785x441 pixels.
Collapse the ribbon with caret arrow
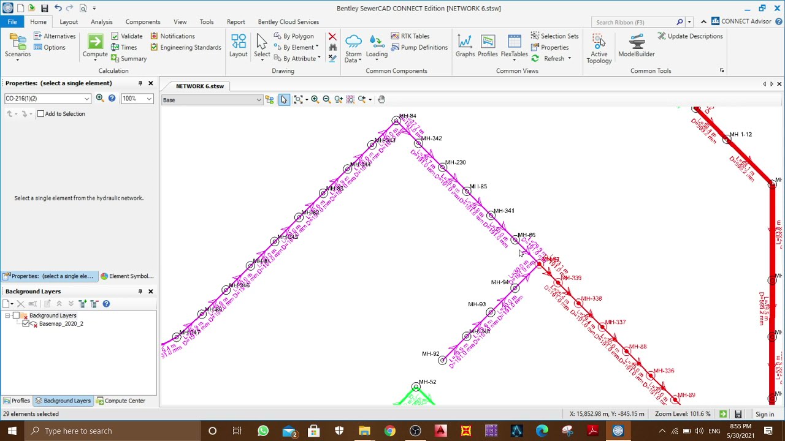[x=703, y=22]
